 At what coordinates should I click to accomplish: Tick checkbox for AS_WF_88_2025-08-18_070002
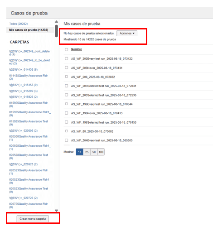tap(66, 131)
